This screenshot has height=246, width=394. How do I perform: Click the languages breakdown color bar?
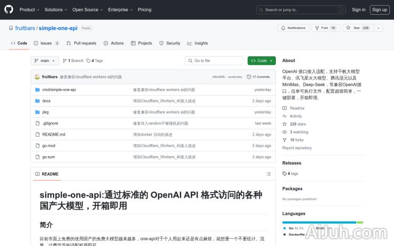[323, 222]
